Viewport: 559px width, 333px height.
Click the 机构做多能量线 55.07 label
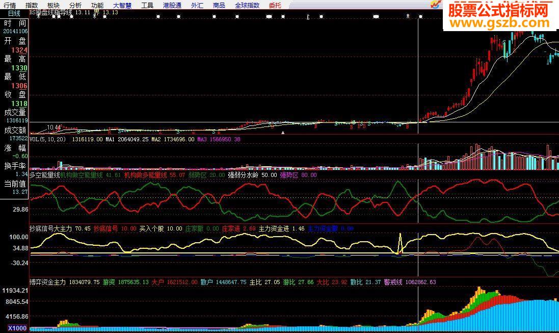coord(155,175)
